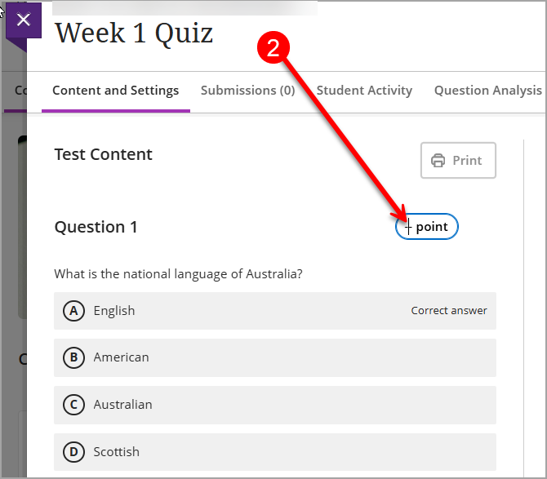547x479 pixels.
Task: Click the Question 1 heading
Action: [x=96, y=227]
